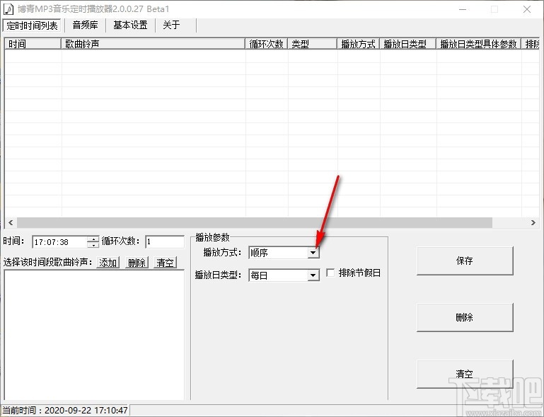Click the large 保存 button

tap(465, 261)
